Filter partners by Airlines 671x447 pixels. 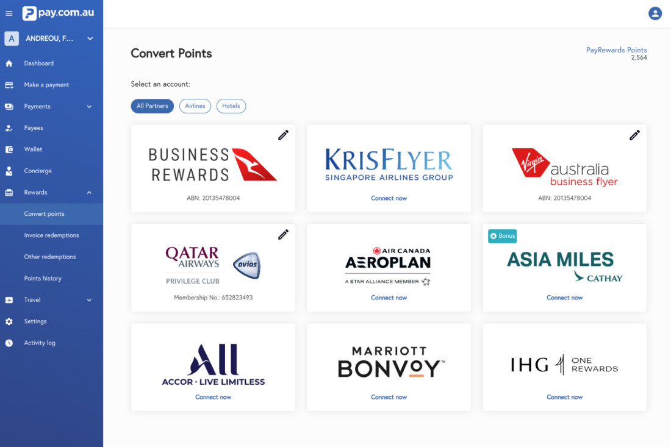195,106
